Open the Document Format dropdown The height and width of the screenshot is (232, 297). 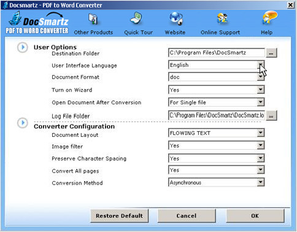click(261, 77)
